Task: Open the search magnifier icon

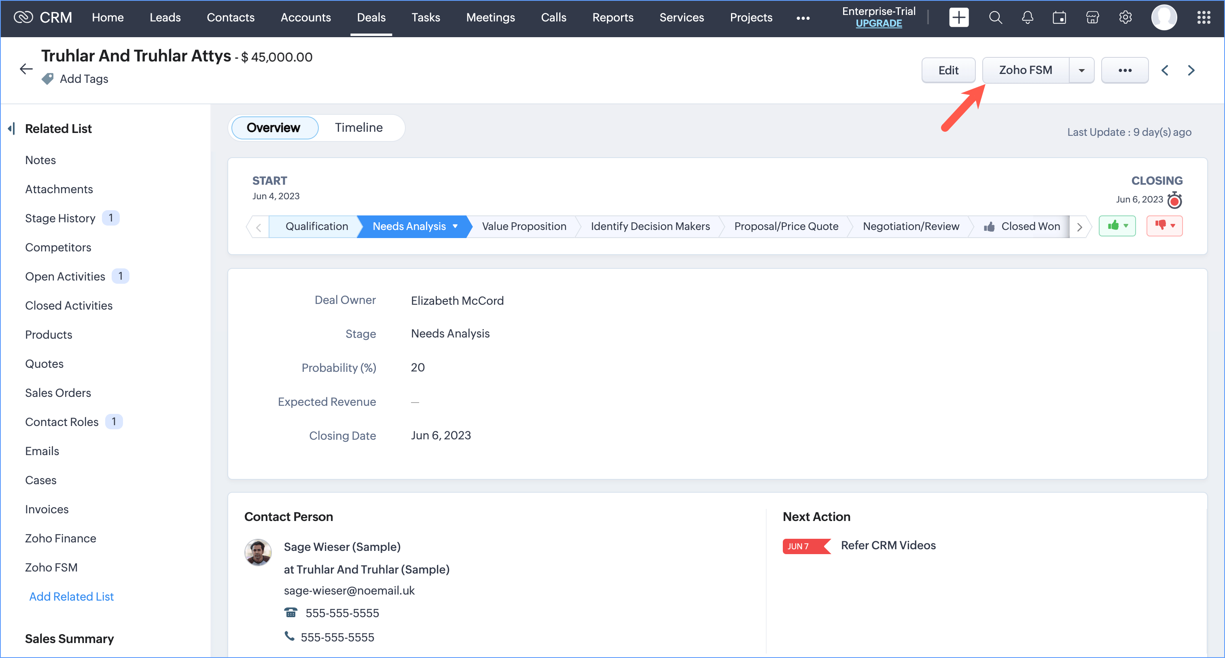Action: 995,17
